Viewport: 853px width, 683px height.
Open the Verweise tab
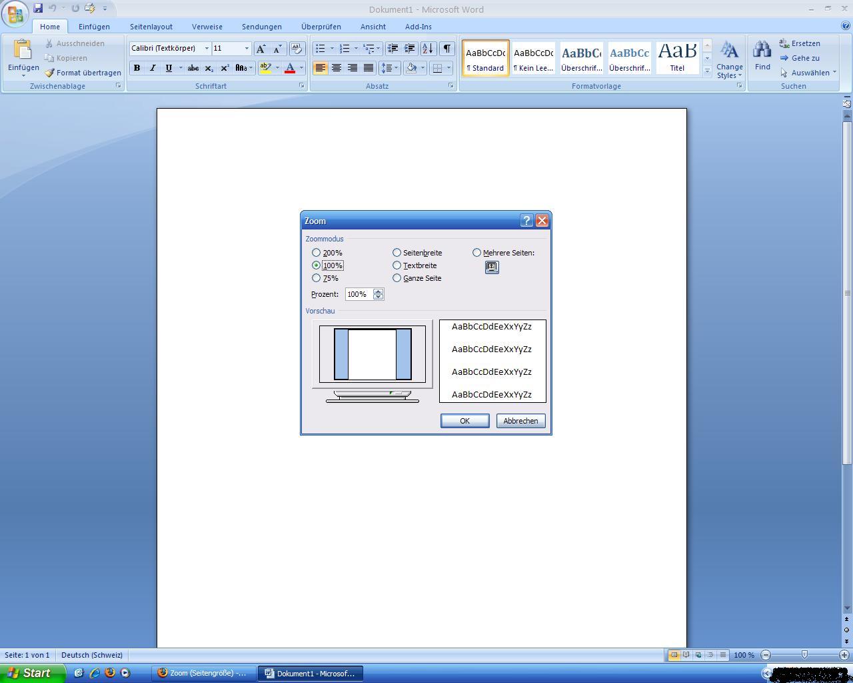pyautogui.click(x=207, y=27)
